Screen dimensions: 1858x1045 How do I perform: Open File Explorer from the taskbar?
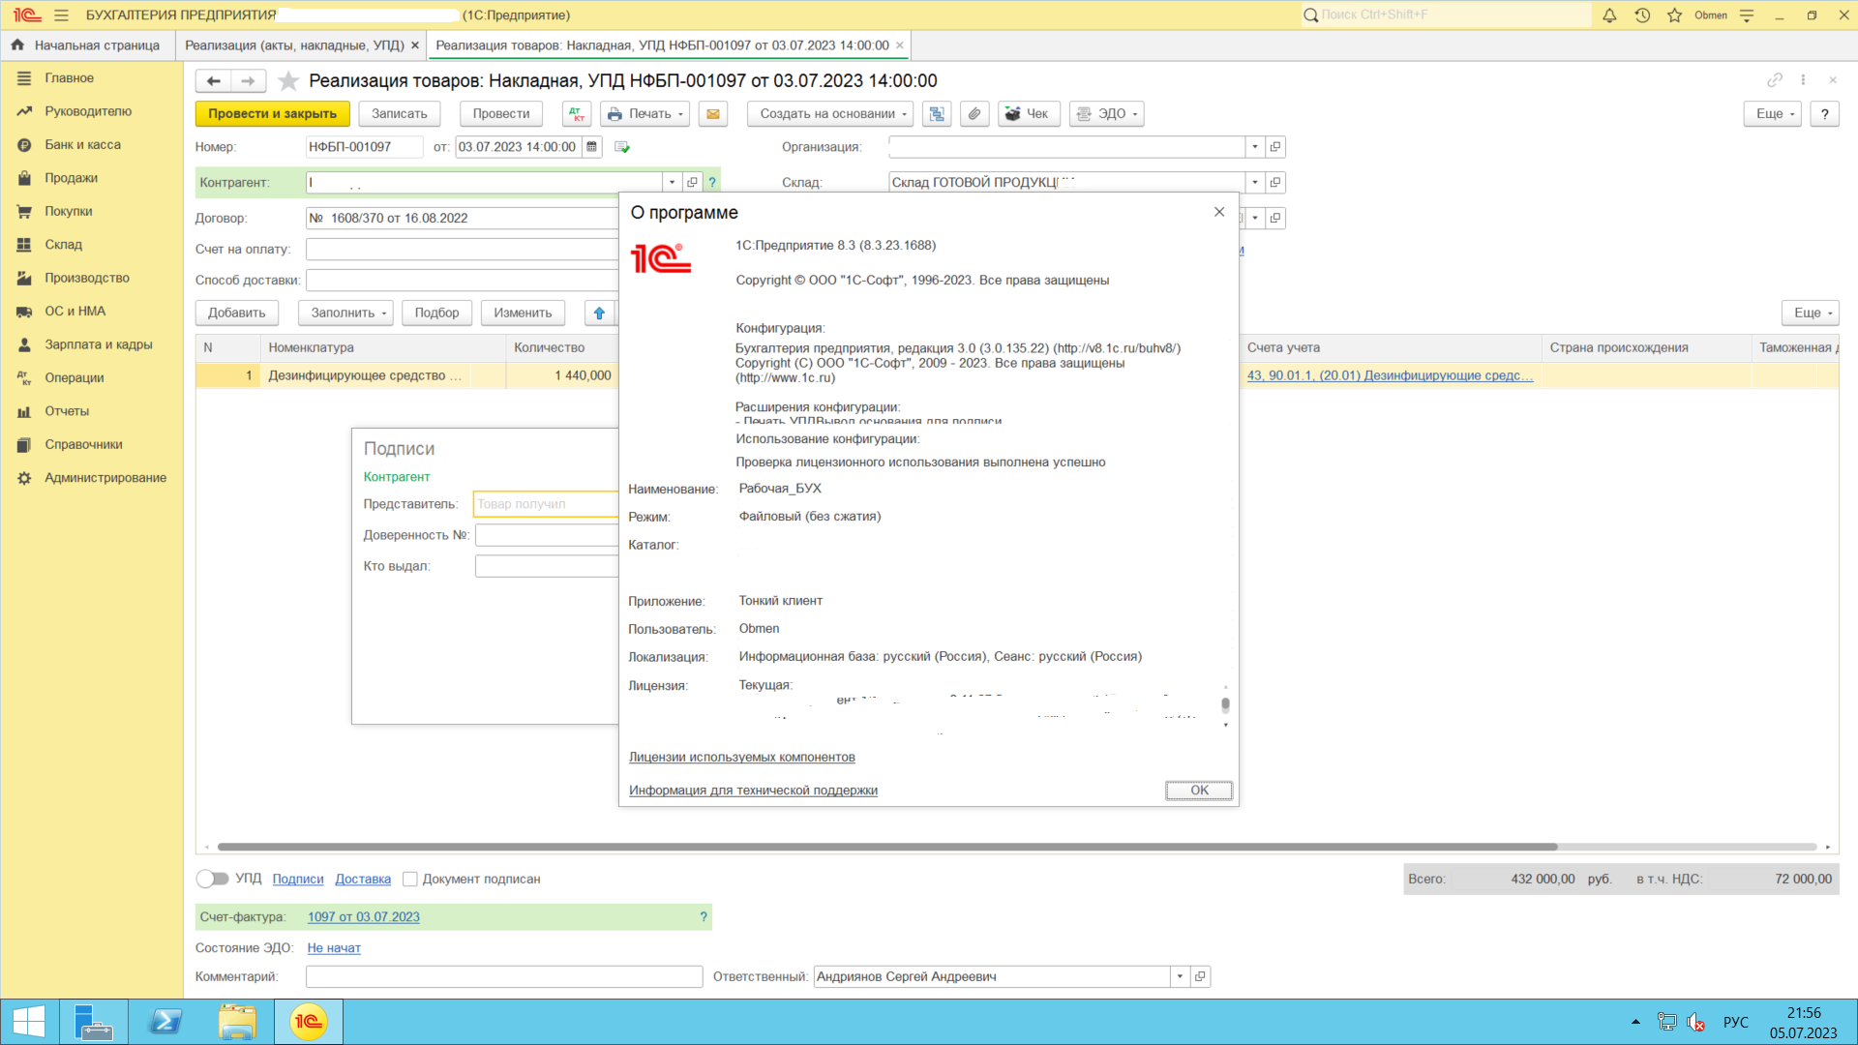237,1022
